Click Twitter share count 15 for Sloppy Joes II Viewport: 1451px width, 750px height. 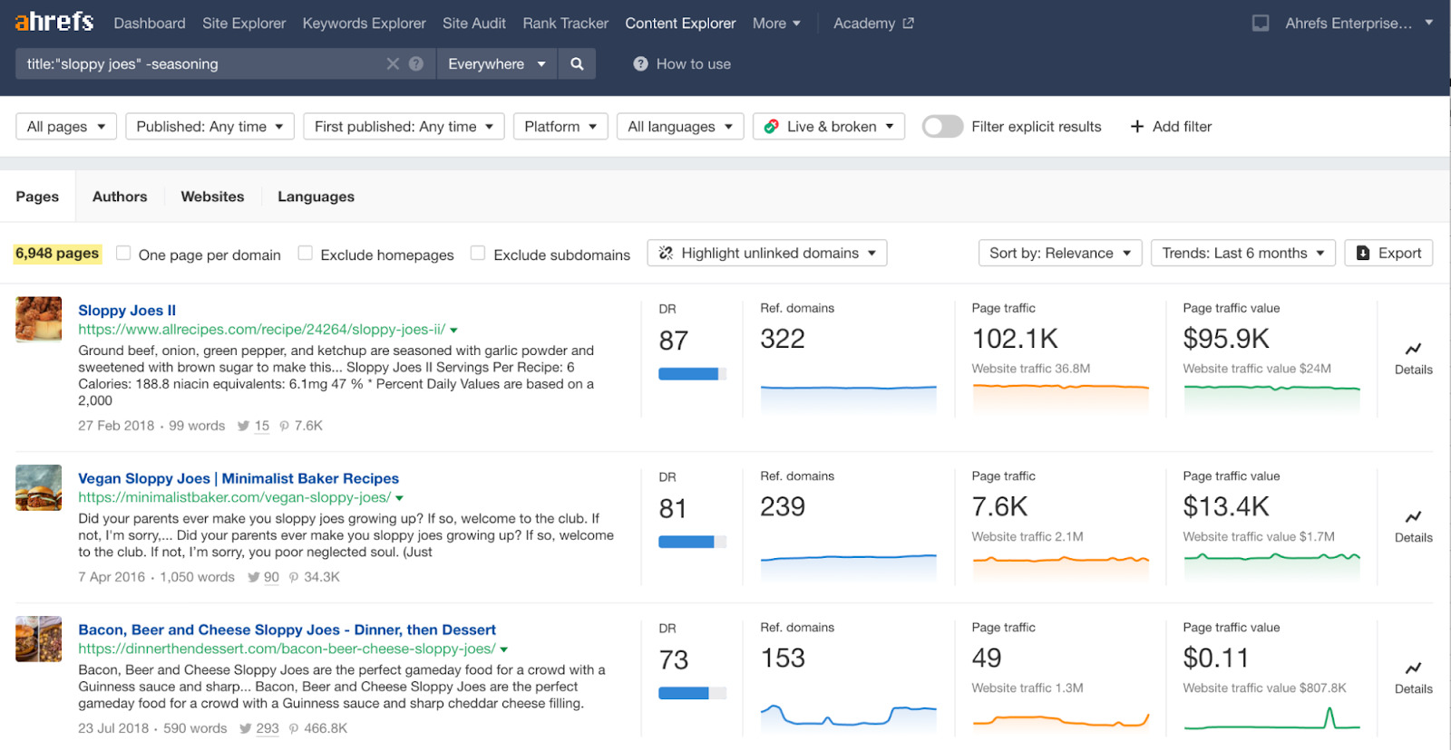pyautogui.click(x=261, y=426)
